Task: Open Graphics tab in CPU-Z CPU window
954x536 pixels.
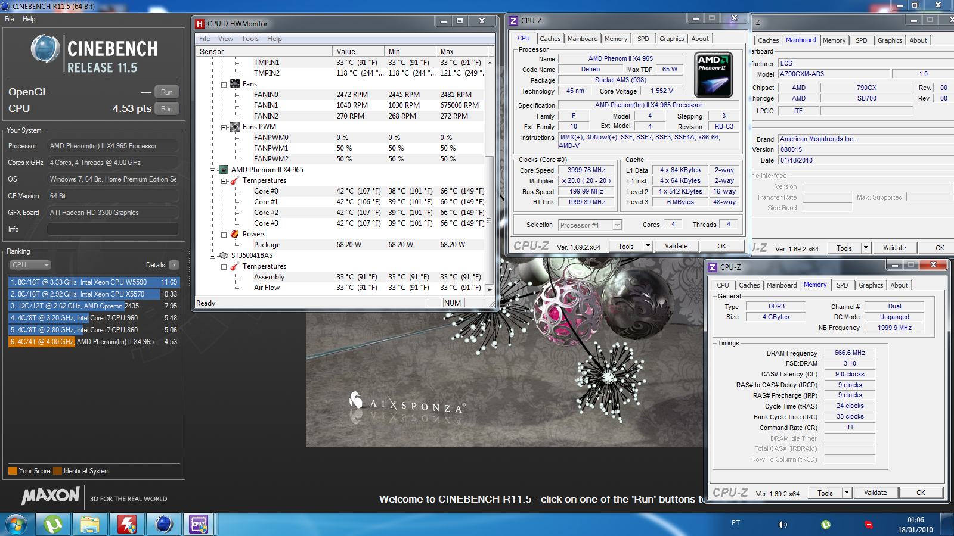Action: coord(671,39)
